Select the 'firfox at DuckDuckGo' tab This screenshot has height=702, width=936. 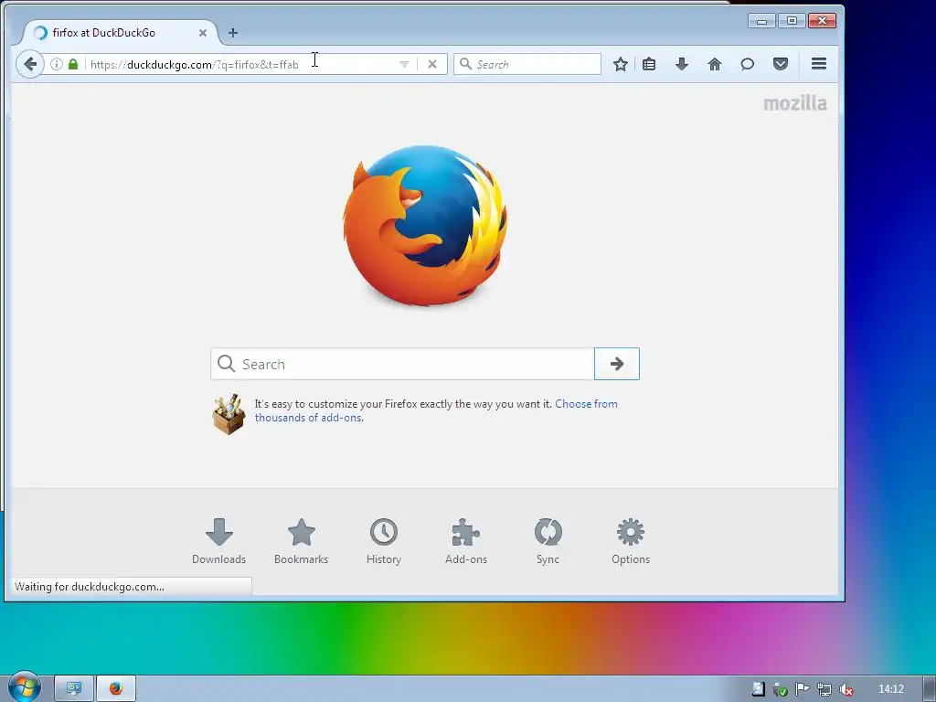point(118,33)
